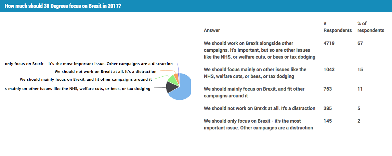Screen dimensions: 392x156
Task: Select the pie label 'We should not work on Brexit at all'
Action: [105, 72]
